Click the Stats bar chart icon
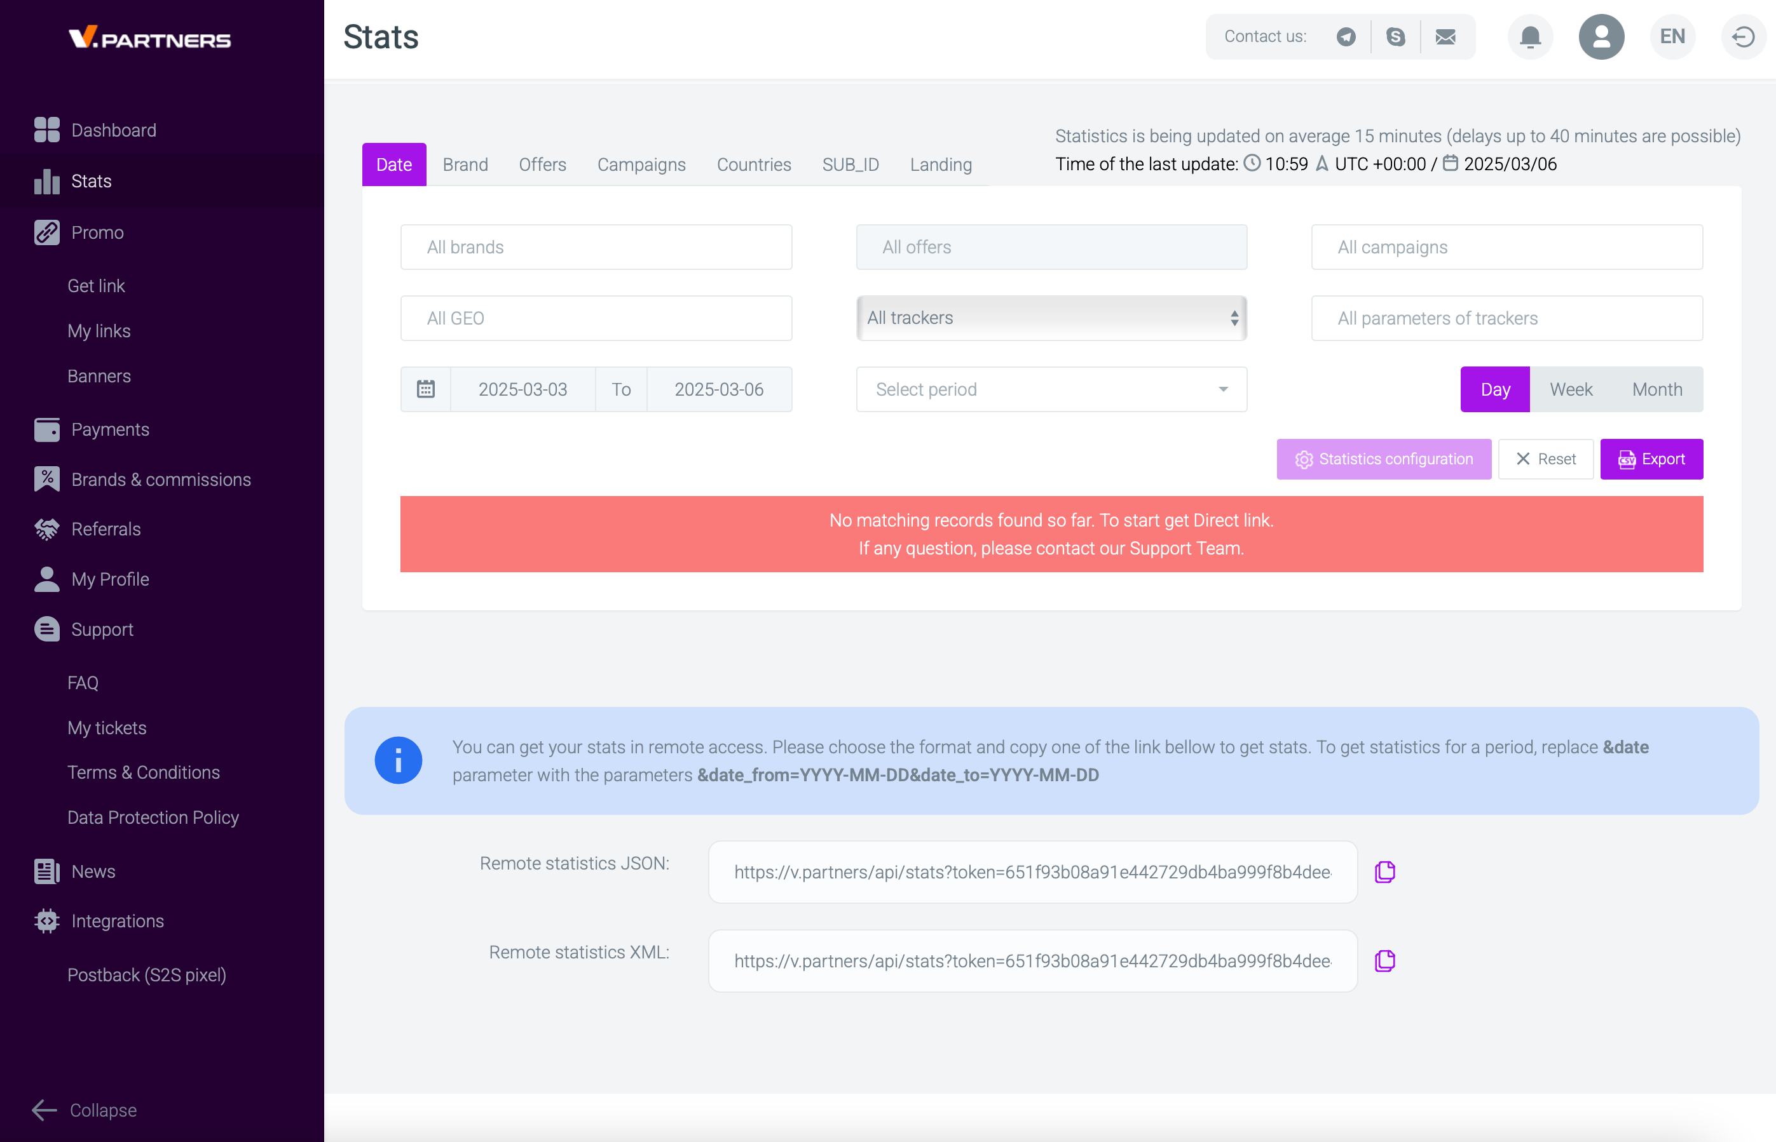This screenshot has width=1776, height=1142. pos(47,181)
